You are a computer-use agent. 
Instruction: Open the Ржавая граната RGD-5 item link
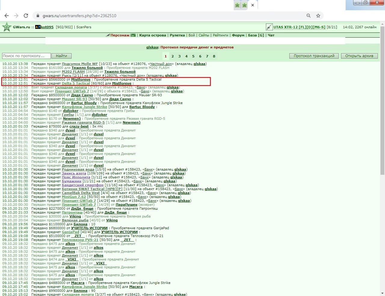[83, 122]
